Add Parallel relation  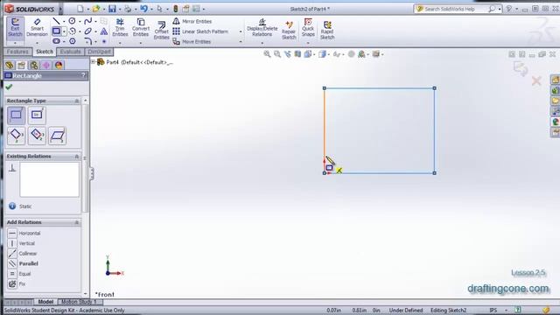click(24, 263)
